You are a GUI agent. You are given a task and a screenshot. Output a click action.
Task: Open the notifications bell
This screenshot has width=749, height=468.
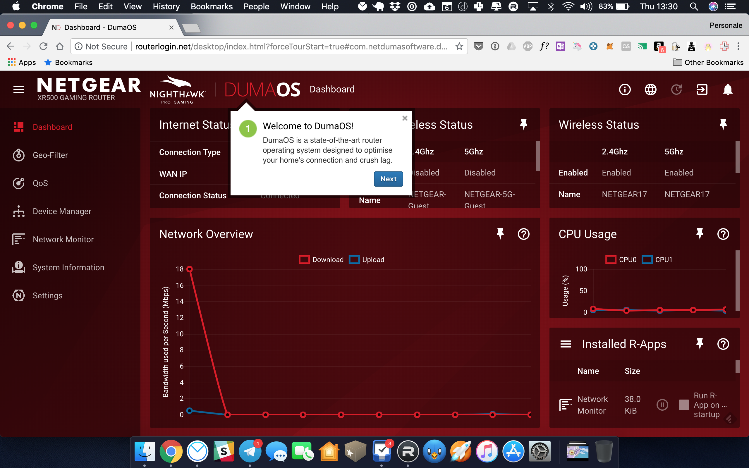pyautogui.click(x=727, y=90)
